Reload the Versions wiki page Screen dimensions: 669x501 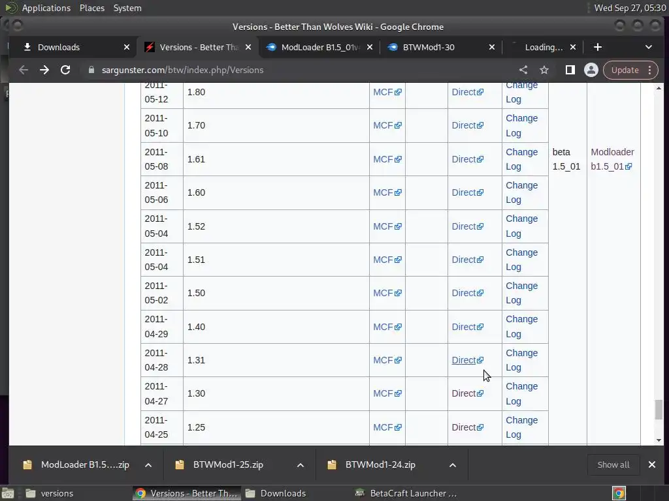(65, 70)
